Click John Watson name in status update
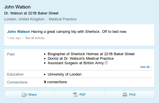This screenshot has width=159, height=103. coord(18,32)
